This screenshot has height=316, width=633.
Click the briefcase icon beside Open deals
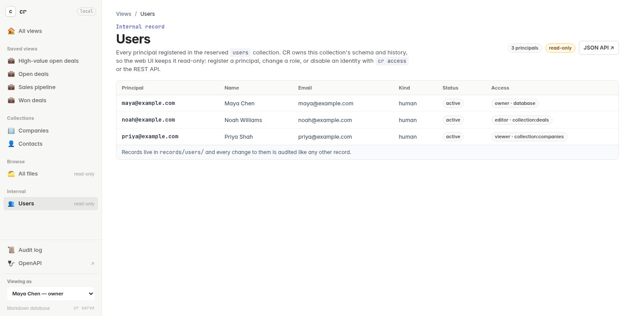(11, 74)
